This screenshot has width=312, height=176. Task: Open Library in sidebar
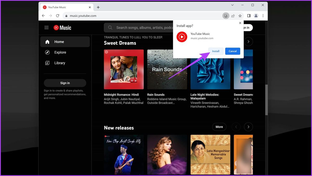coord(65,63)
